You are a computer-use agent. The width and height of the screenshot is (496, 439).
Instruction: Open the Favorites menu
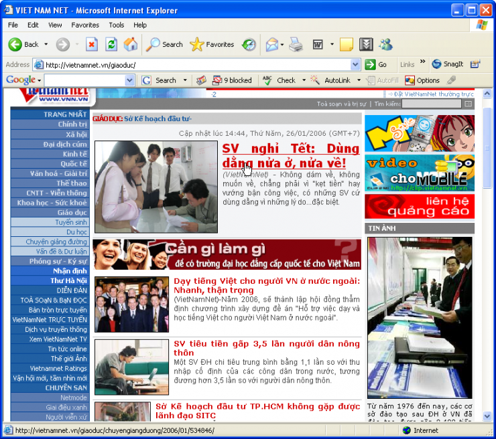[x=85, y=25]
